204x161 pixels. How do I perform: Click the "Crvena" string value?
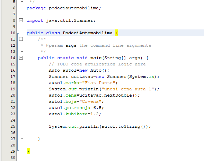point(90,101)
